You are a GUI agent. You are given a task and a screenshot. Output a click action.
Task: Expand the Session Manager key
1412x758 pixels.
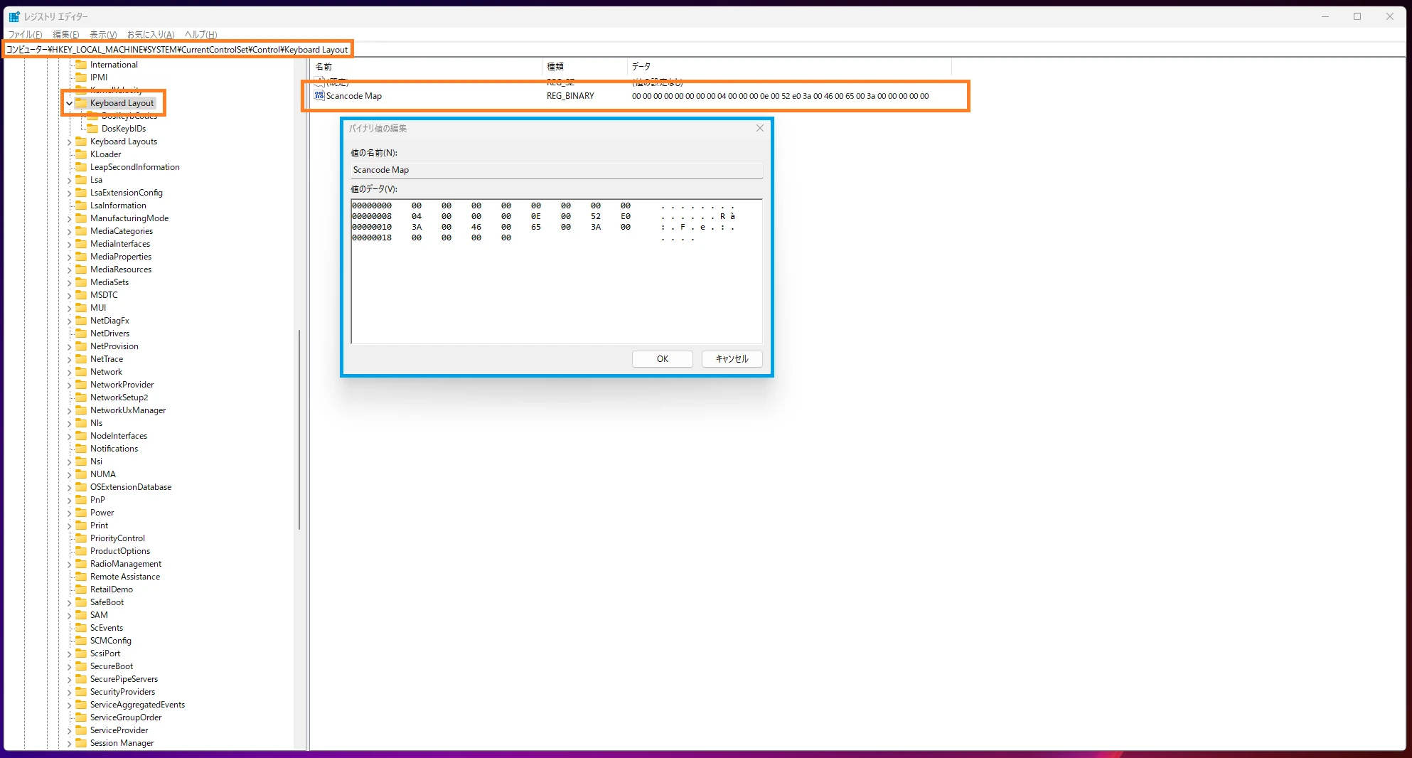point(69,743)
